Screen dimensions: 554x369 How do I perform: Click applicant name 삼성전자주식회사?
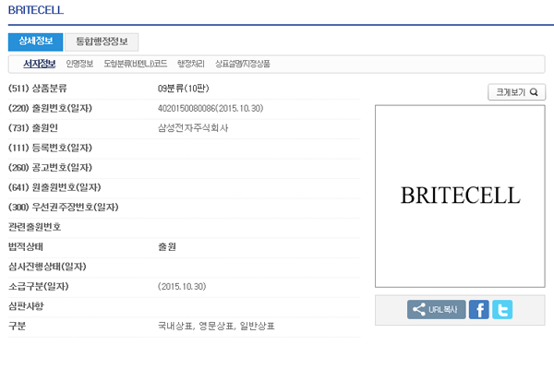point(193,128)
